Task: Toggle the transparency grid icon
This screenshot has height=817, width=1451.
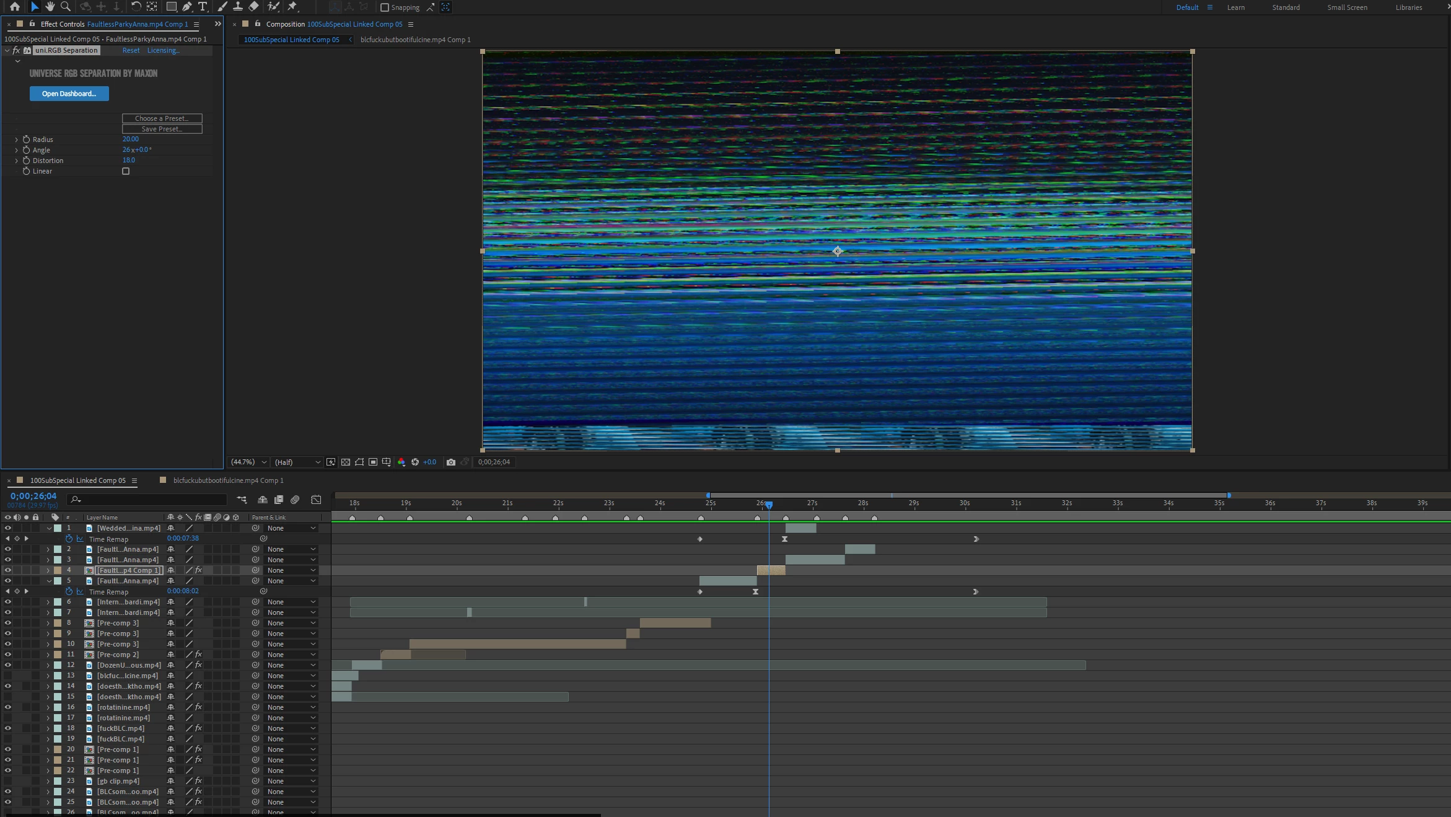Action: 346,462
